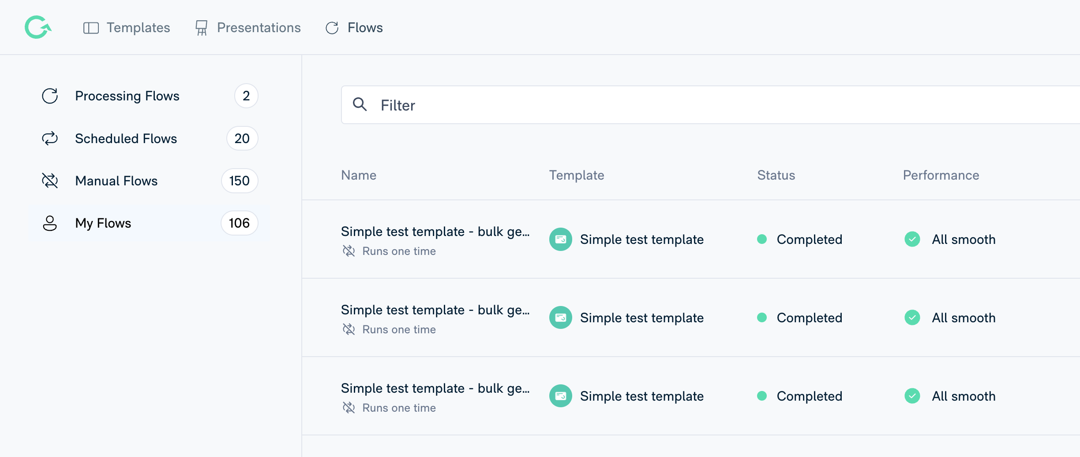The image size is (1080, 457).
Task: Click first row's All smooth text
Action: (964, 240)
